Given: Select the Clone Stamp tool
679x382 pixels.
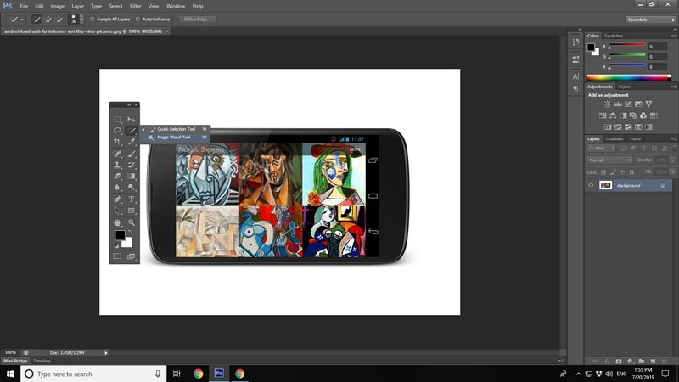Looking at the screenshot, I should coord(117,165).
